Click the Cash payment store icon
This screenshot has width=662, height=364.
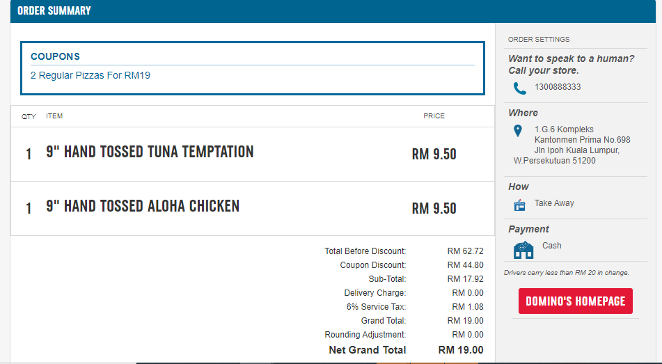(523, 250)
